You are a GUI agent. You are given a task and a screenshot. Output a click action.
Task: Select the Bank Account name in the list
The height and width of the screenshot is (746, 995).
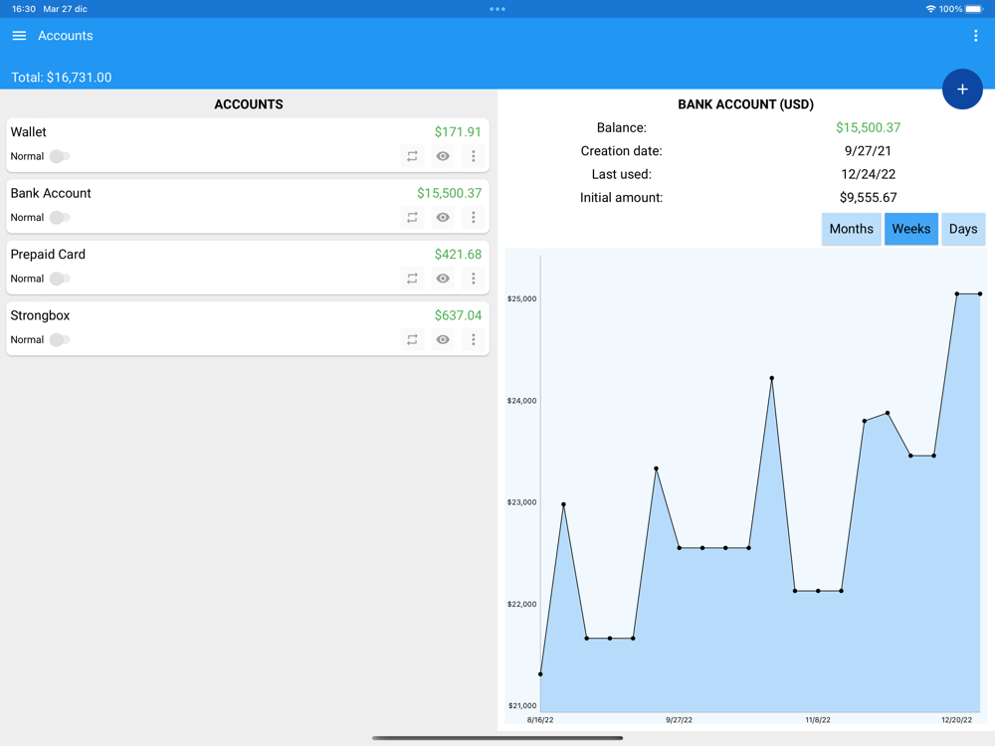pos(51,193)
